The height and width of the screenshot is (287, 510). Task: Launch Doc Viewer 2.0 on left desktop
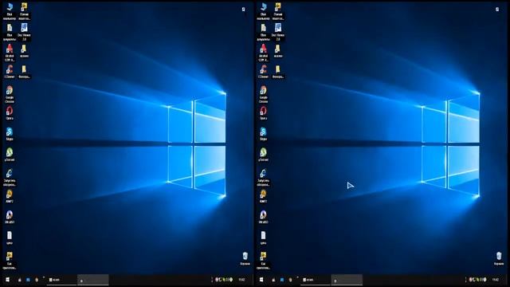(x=24, y=32)
